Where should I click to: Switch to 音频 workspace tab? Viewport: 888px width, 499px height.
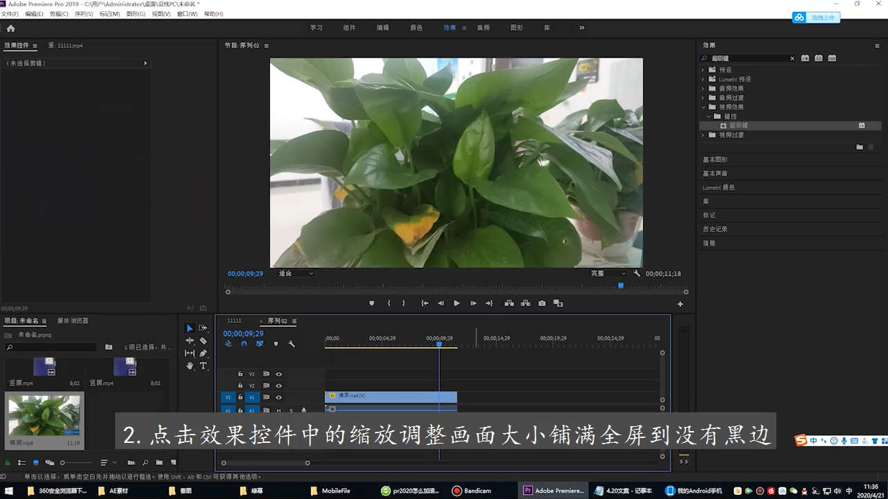484,28
